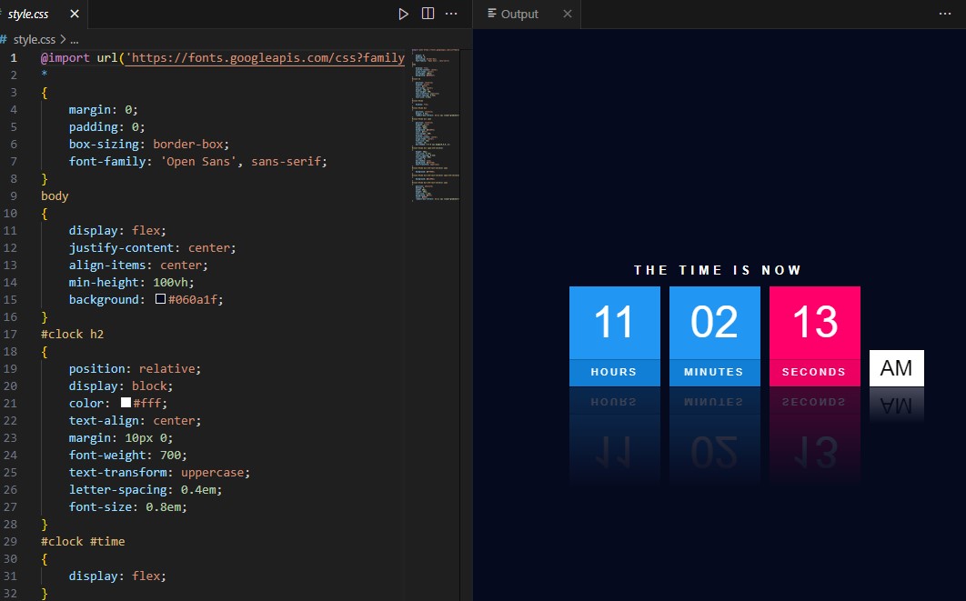
Task: Click the 'letter-spacing: 0.4em;' line
Action: click(x=146, y=489)
